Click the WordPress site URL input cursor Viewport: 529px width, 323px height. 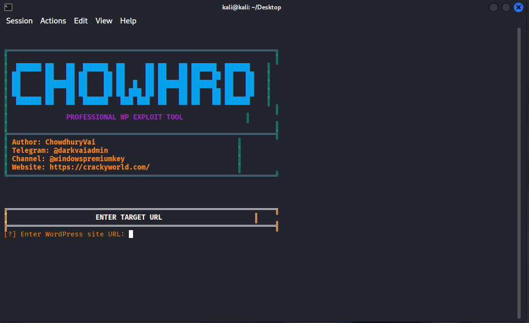point(131,234)
